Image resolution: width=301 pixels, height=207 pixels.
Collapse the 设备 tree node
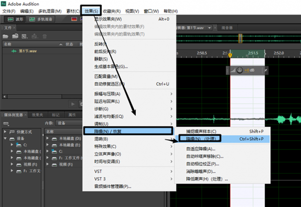point(5,138)
